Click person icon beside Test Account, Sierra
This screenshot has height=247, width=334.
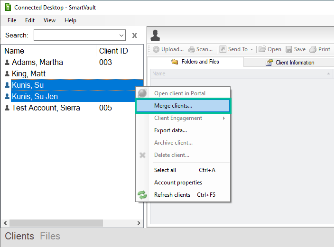coord(7,108)
